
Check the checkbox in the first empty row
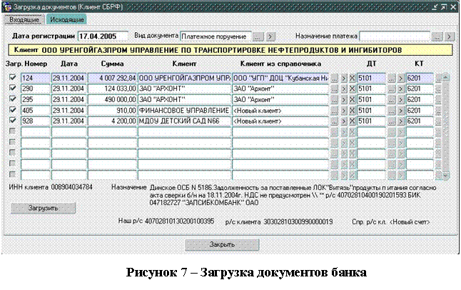click(12, 131)
